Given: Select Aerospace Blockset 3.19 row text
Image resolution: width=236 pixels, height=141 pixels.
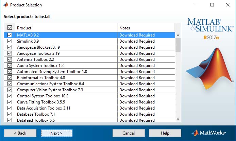Looking at the screenshot, I should 38,47.
